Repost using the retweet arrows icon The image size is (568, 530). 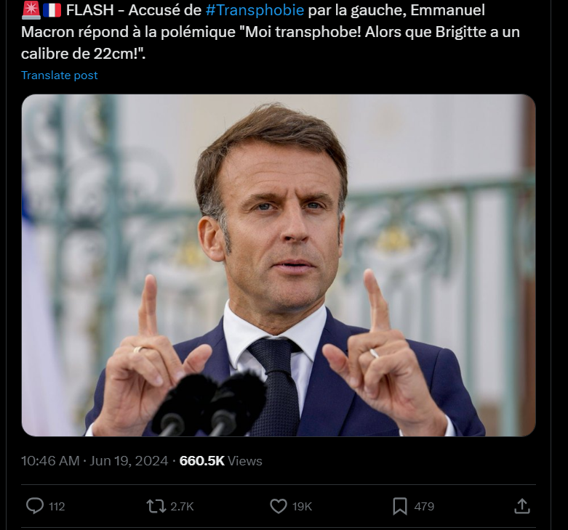156,506
